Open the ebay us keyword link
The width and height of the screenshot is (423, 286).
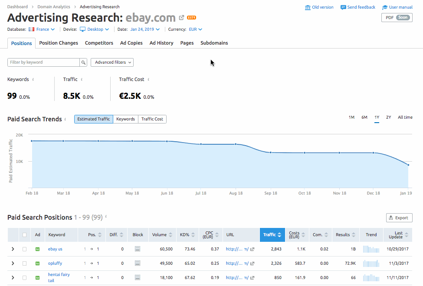point(55,249)
